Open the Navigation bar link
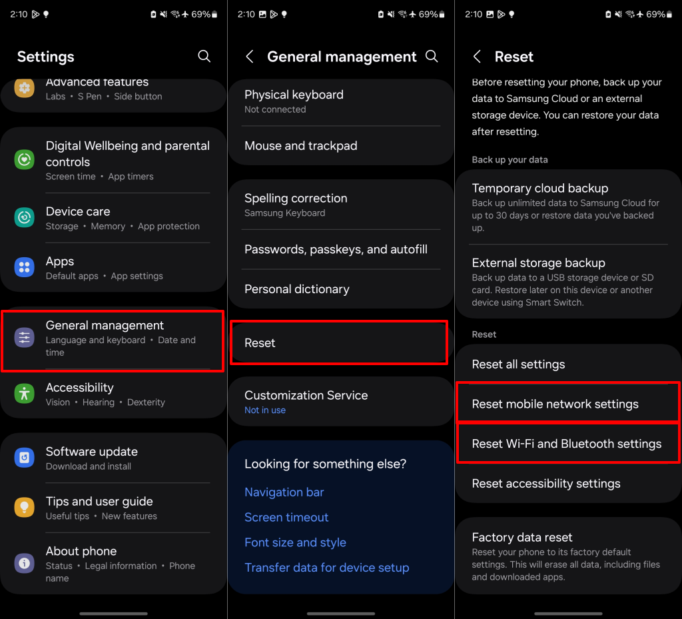Image resolution: width=682 pixels, height=619 pixels. [284, 492]
